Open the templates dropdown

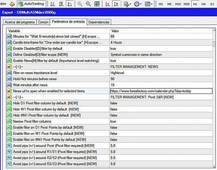pos(149,4)
